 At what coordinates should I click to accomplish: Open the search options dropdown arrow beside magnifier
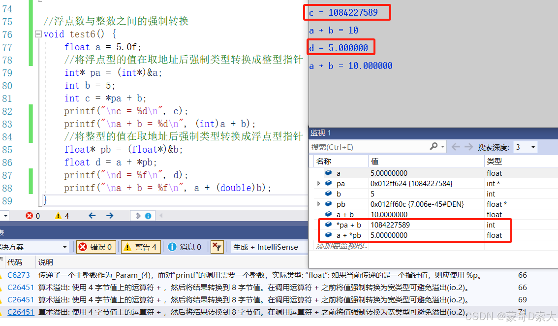(x=443, y=146)
